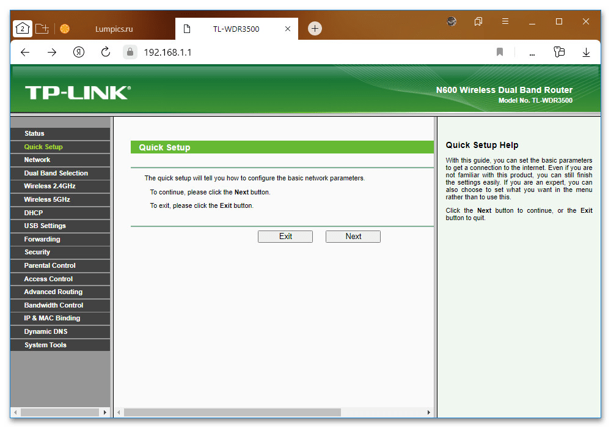Open the three-dots page options

(532, 53)
